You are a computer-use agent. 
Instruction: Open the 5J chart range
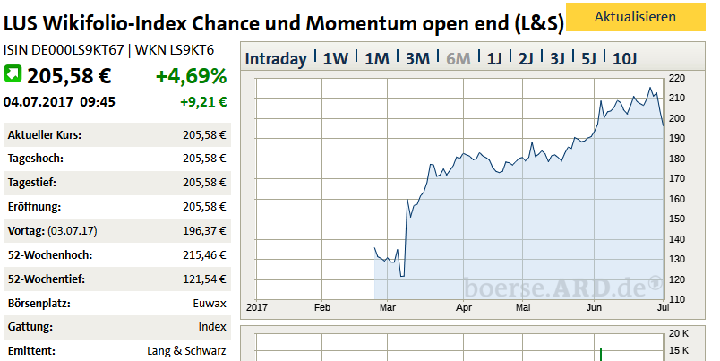tap(588, 59)
